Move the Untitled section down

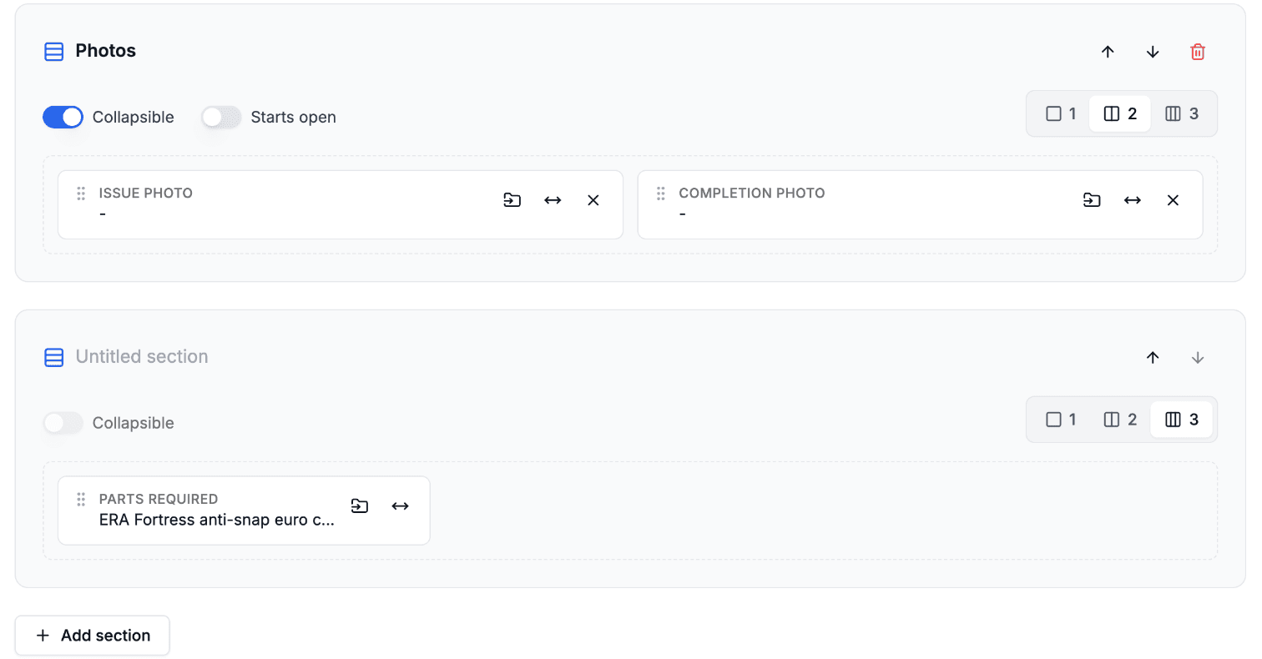(1198, 358)
